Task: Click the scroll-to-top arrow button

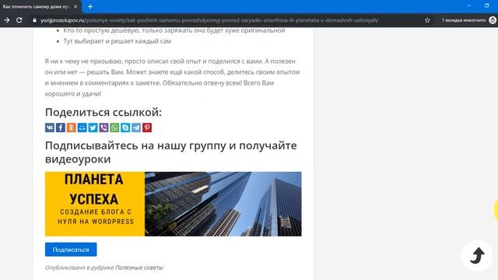Action: pos(477,256)
